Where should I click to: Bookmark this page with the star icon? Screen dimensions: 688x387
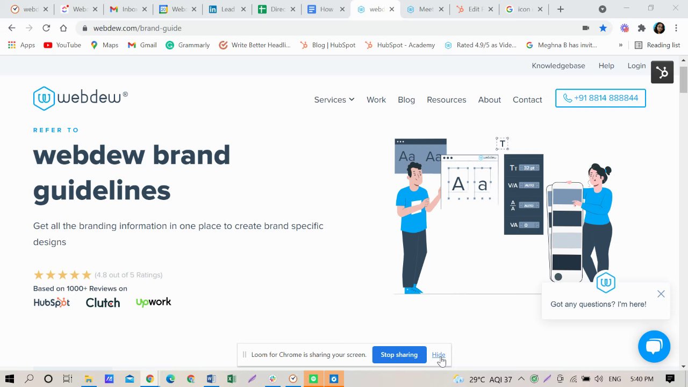603,28
